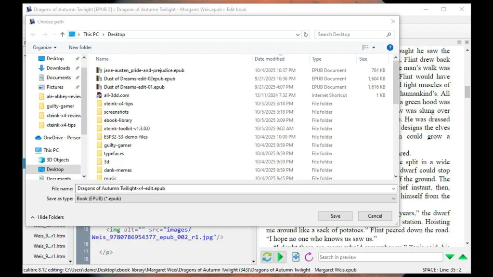The image size is (493, 277).
Task: Click the ebook-library folder icon
Action: coord(99,120)
